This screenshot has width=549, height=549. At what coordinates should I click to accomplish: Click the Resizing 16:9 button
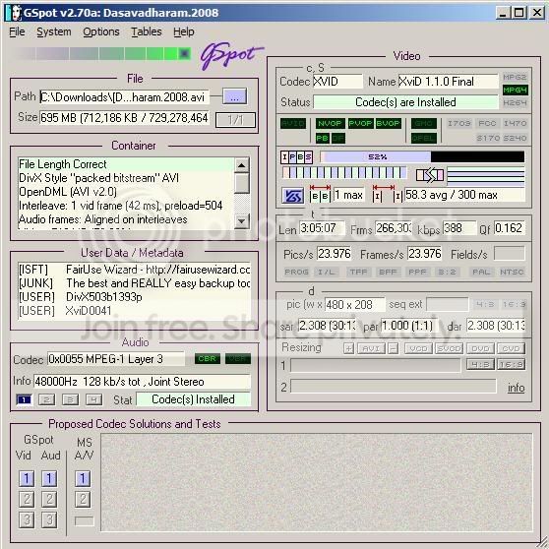[512, 364]
